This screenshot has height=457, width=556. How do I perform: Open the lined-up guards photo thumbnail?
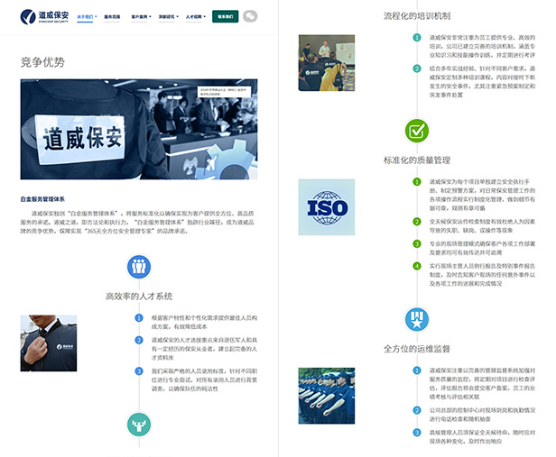327,396
